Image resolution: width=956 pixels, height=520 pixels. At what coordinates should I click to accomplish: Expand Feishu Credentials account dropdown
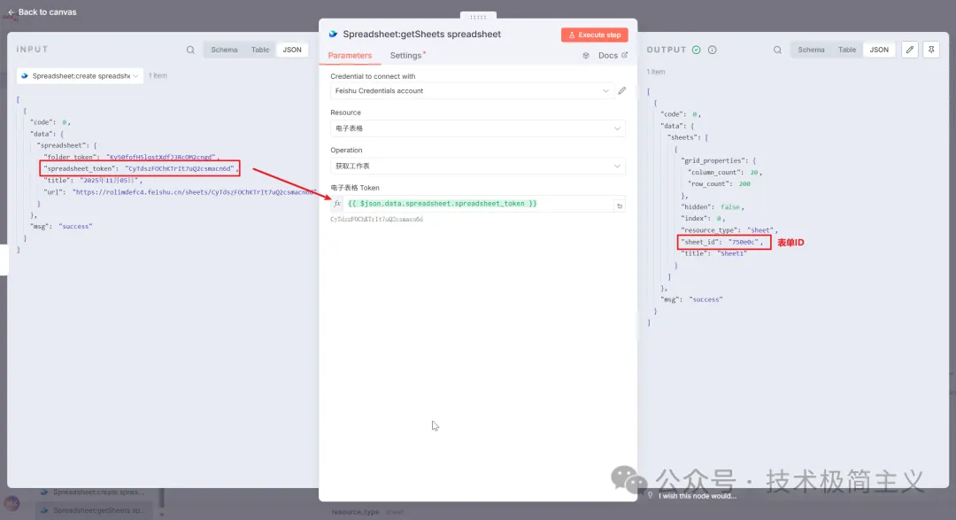pyautogui.click(x=470, y=91)
